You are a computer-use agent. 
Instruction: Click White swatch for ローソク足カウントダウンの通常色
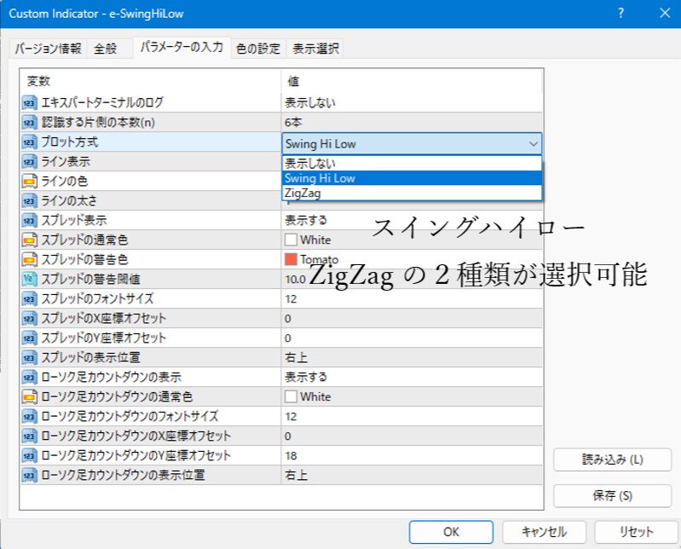(x=291, y=396)
